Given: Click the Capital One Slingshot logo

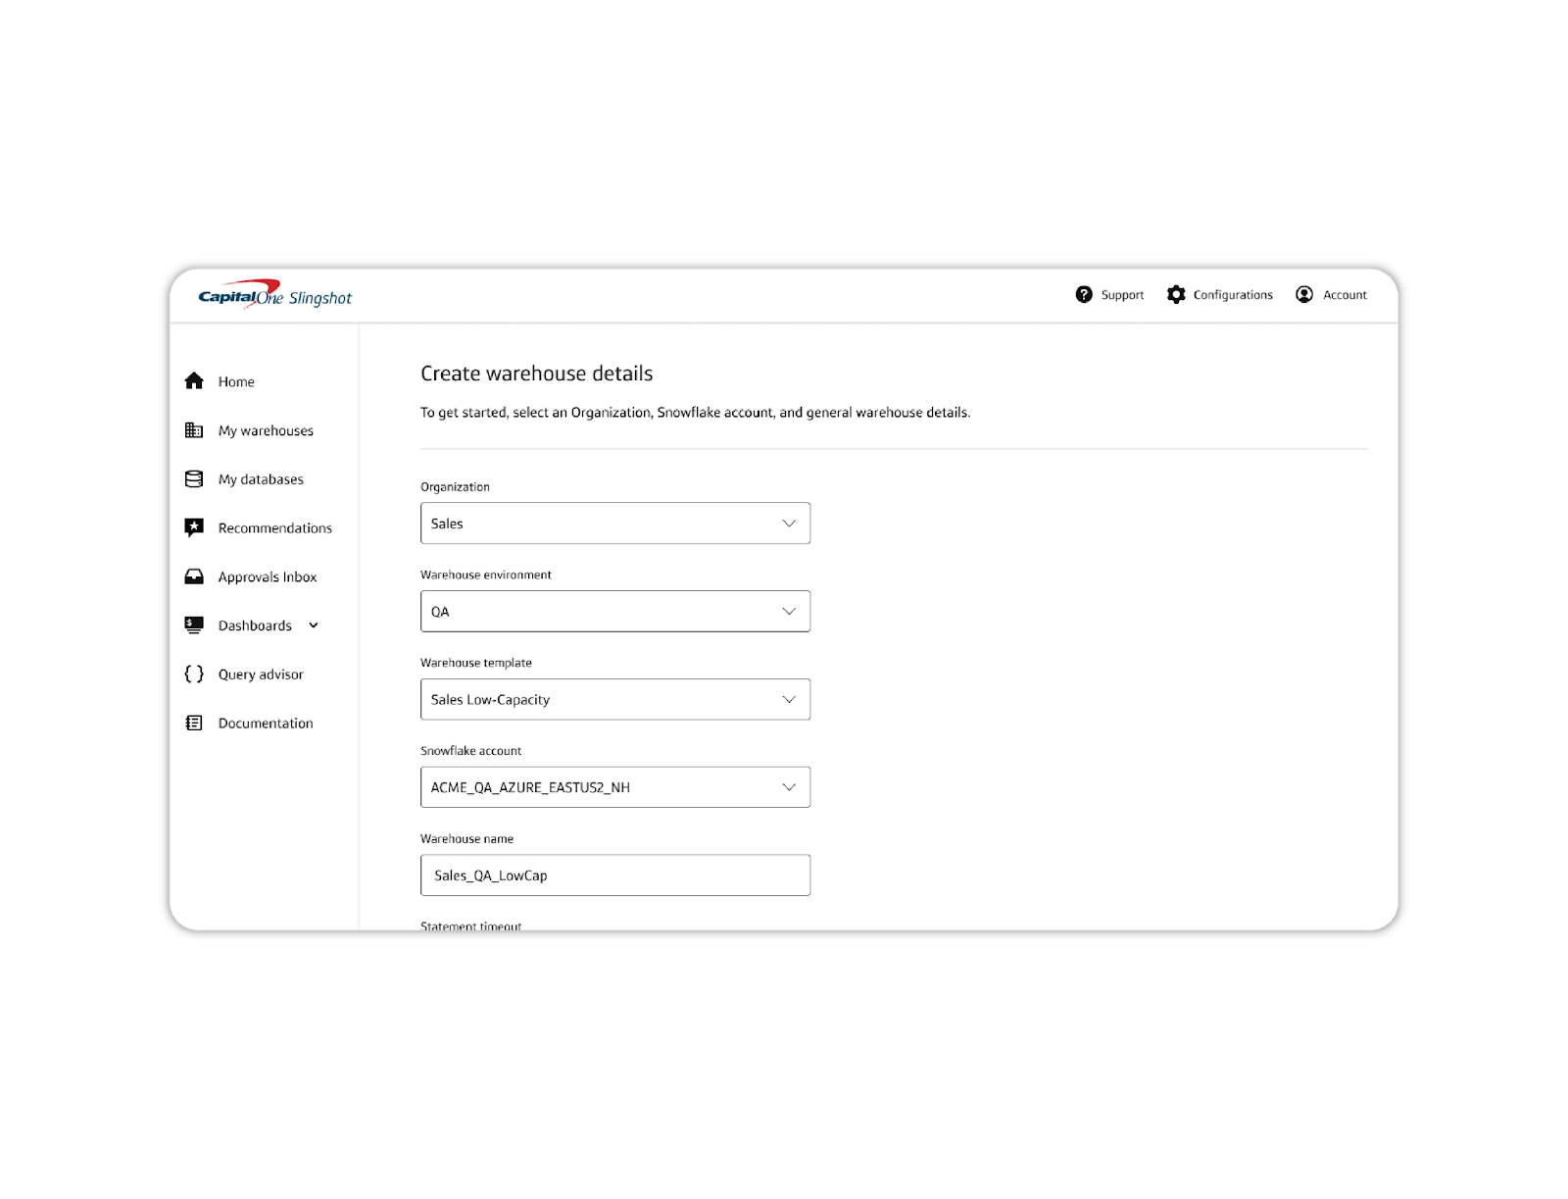Looking at the screenshot, I should point(274,294).
